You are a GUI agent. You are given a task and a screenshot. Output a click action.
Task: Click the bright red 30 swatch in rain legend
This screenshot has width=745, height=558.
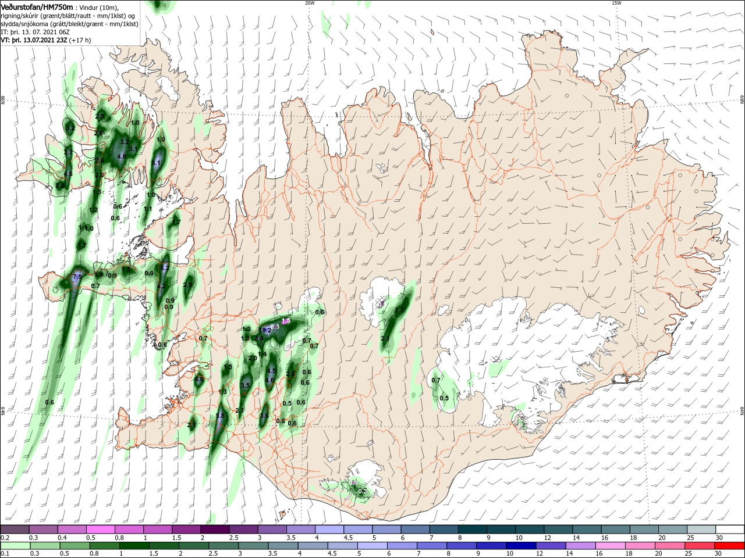point(730,546)
